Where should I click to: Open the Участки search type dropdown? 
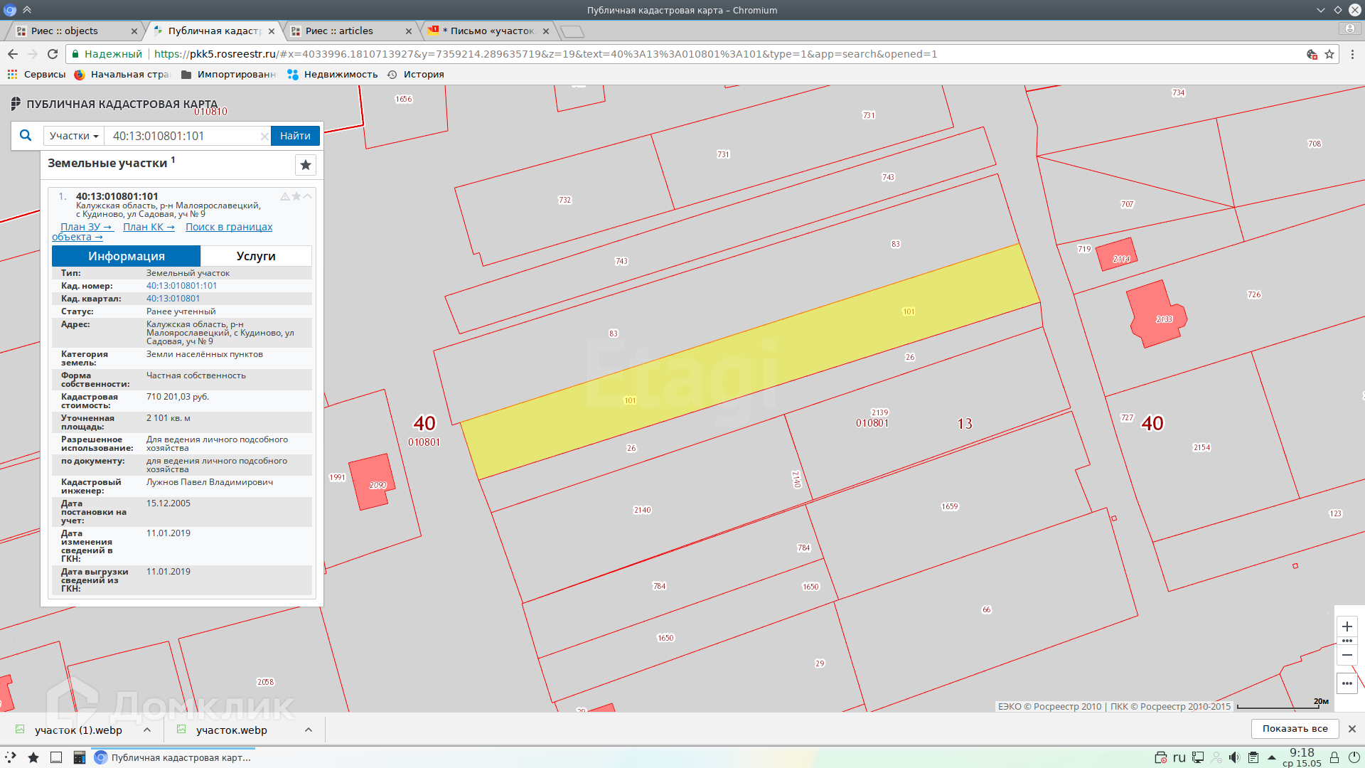pos(74,136)
